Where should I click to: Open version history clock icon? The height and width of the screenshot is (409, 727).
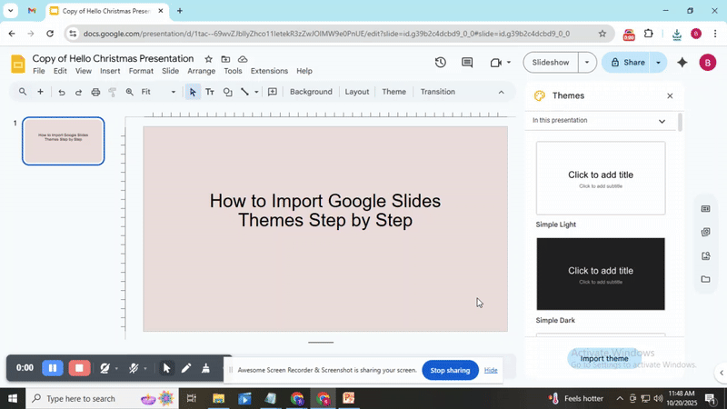click(441, 63)
